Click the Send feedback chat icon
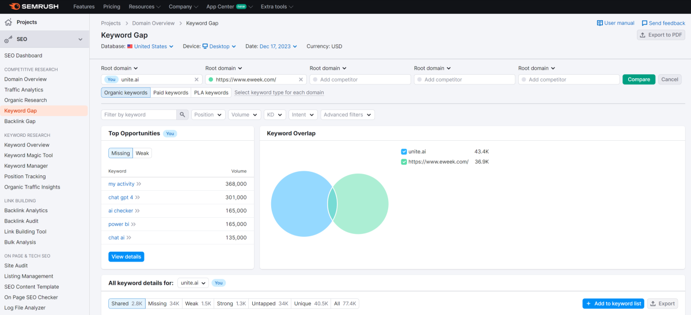This screenshot has height=315, width=691. tap(644, 23)
